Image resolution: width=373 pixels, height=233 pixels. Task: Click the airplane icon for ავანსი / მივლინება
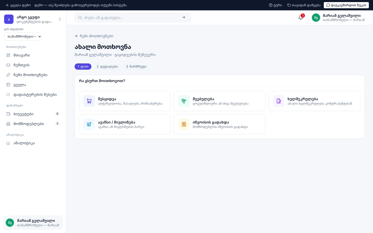[89, 124]
